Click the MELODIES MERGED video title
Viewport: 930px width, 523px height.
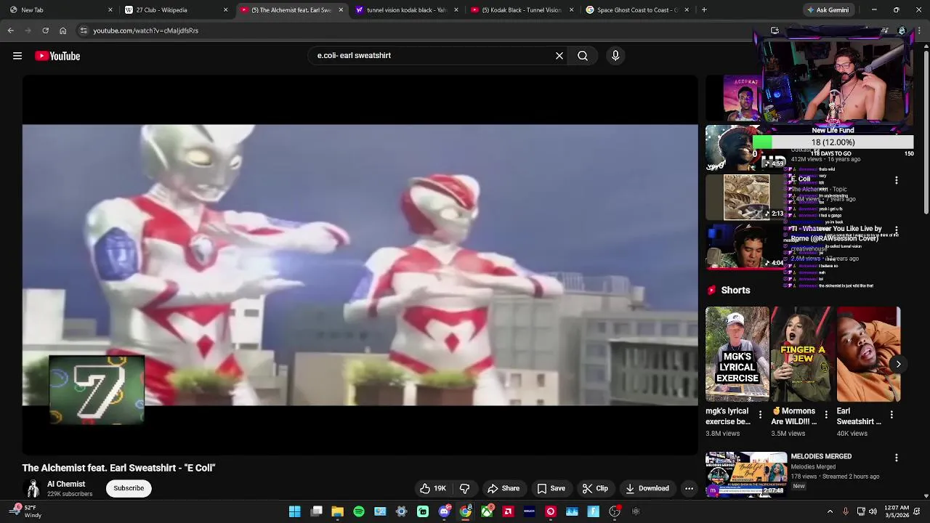tap(821, 457)
